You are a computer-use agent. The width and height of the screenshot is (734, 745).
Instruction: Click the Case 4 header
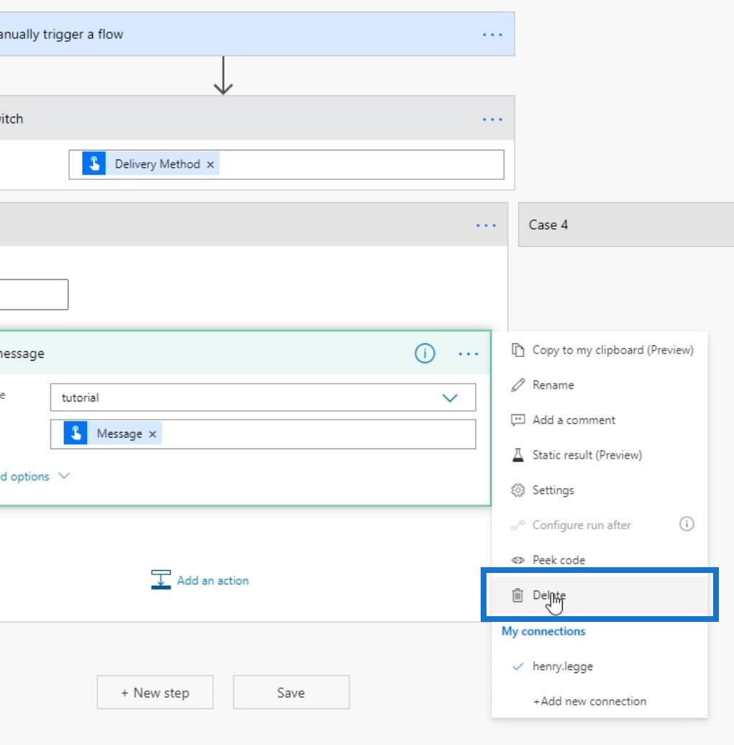click(625, 225)
